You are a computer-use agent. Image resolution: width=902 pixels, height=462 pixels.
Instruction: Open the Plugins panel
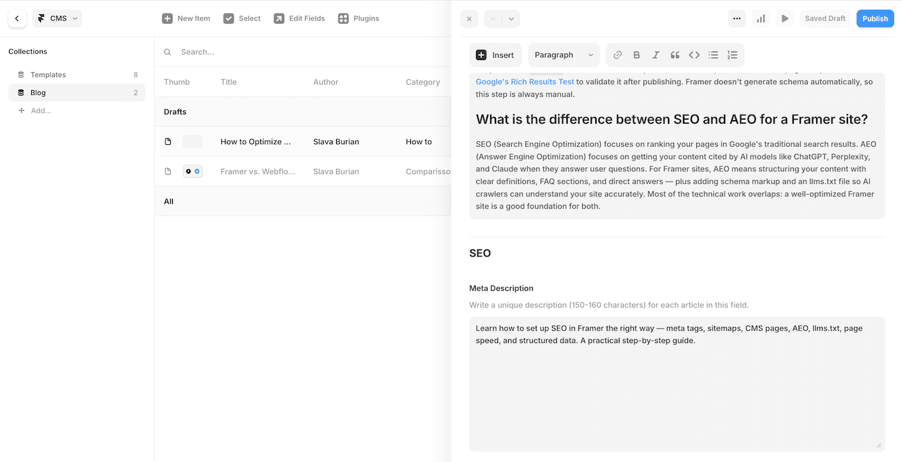(358, 18)
